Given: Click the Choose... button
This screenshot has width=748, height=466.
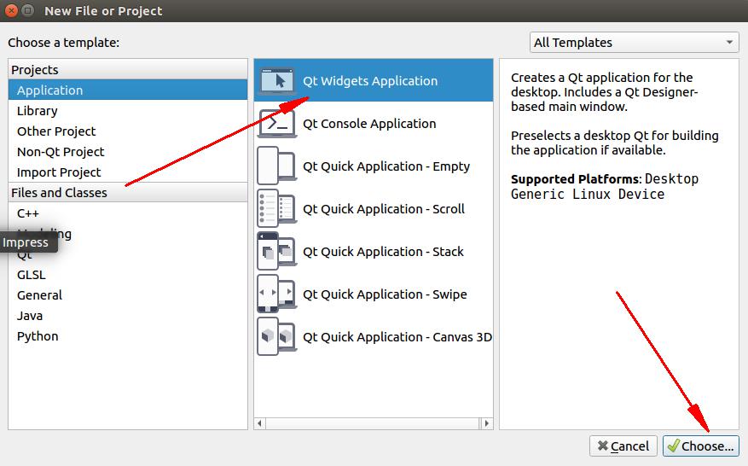Looking at the screenshot, I should pyautogui.click(x=700, y=446).
